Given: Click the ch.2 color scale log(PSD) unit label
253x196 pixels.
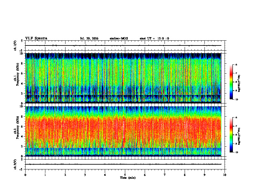Looking at the screenshot, I should point(239,136).
